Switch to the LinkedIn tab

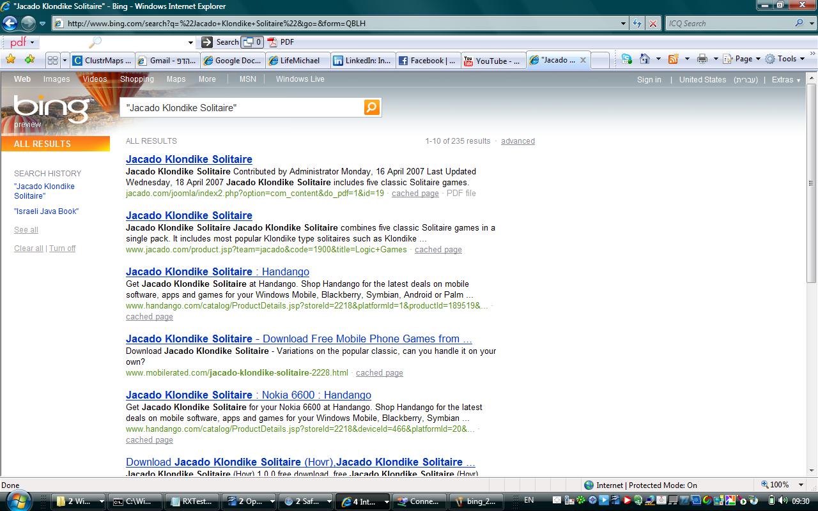[x=363, y=61]
